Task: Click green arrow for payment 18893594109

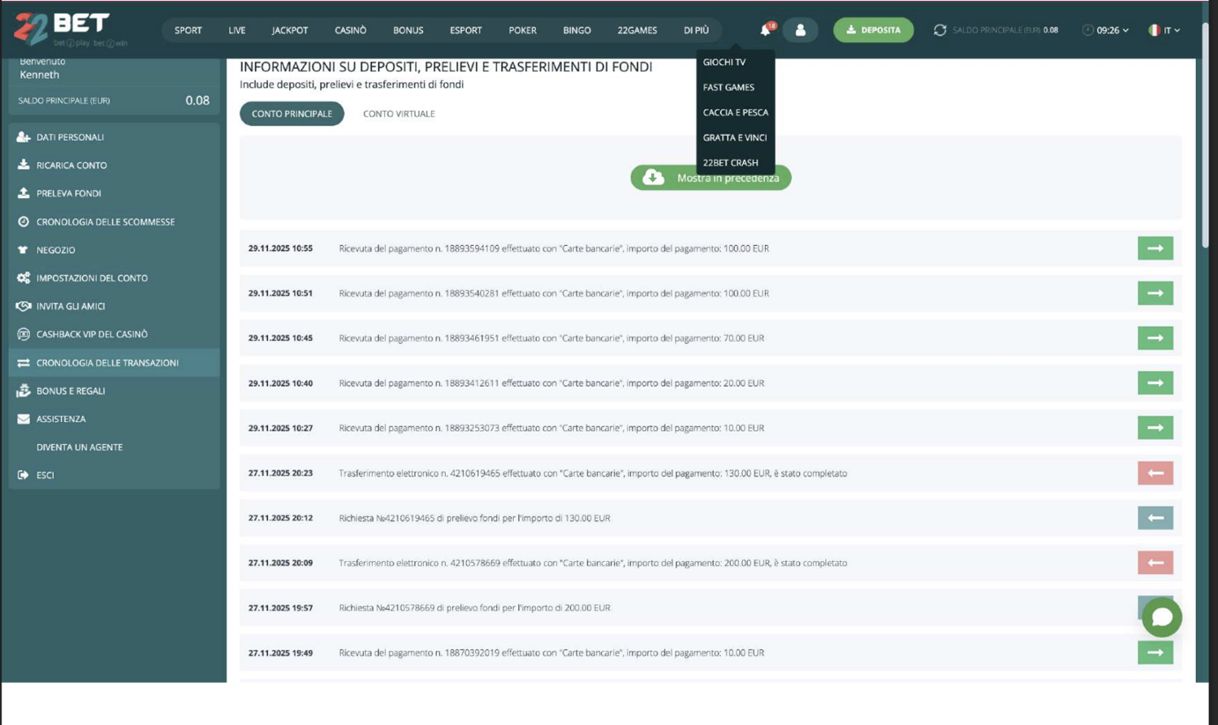Action: (x=1155, y=248)
